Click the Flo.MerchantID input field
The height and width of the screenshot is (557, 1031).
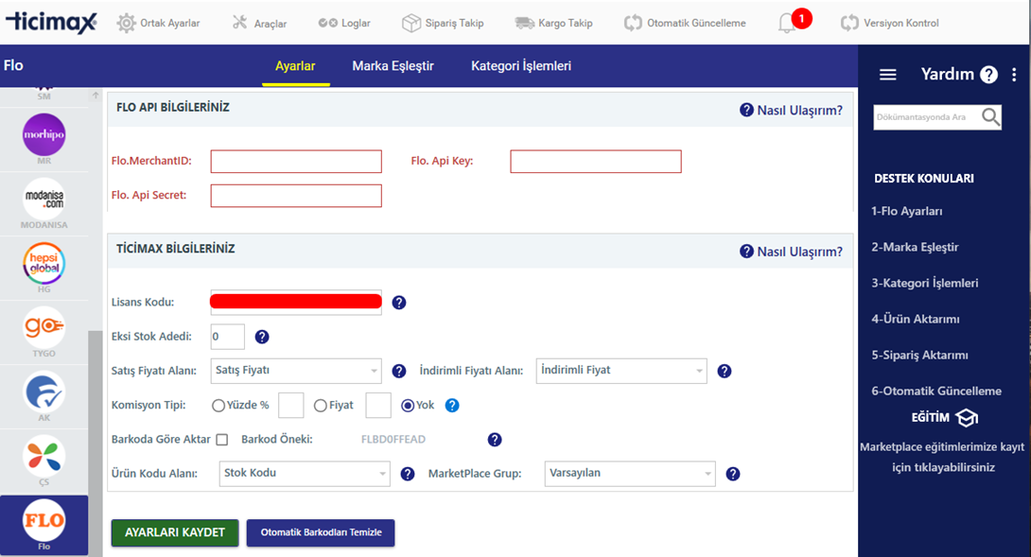coord(296,161)
